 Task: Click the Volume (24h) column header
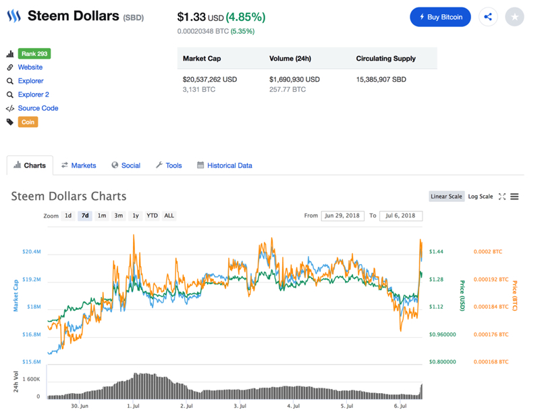tap(290, 59)
